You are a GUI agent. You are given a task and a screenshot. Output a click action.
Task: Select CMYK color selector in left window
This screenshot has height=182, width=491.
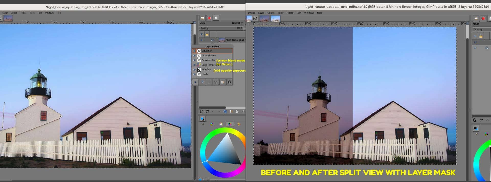[x=212, y=124]
